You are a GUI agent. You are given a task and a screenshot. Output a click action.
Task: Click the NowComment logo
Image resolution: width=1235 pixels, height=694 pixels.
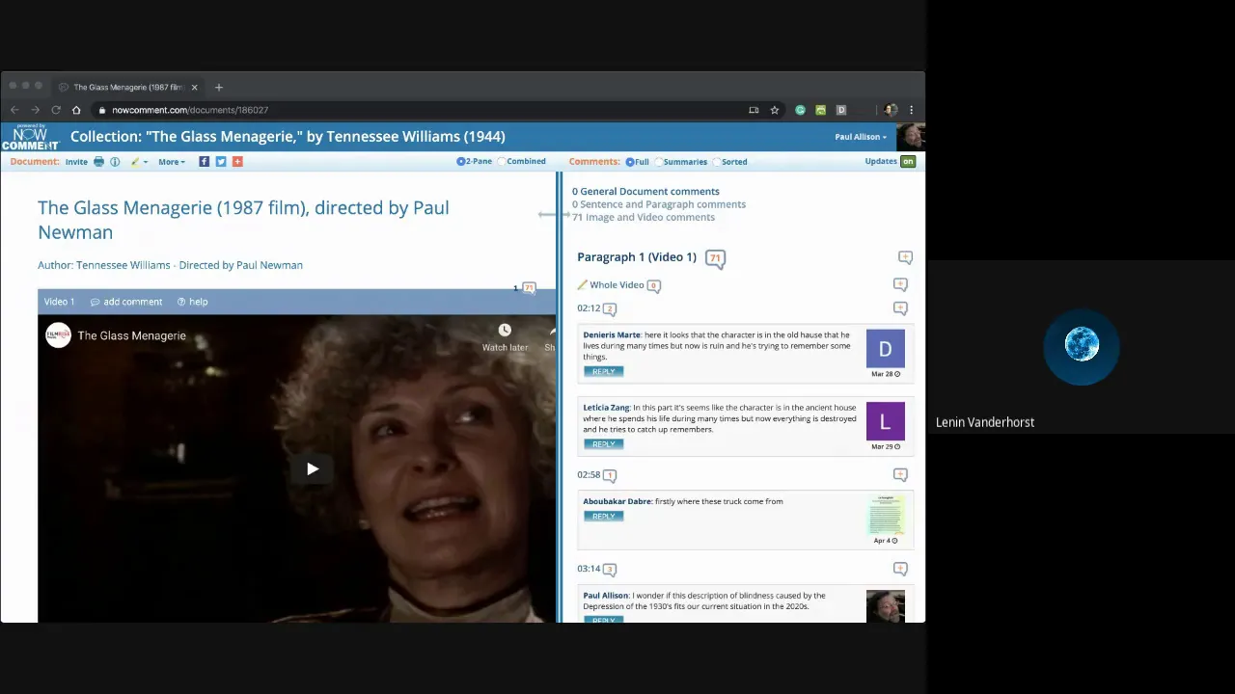pos(30,137)
